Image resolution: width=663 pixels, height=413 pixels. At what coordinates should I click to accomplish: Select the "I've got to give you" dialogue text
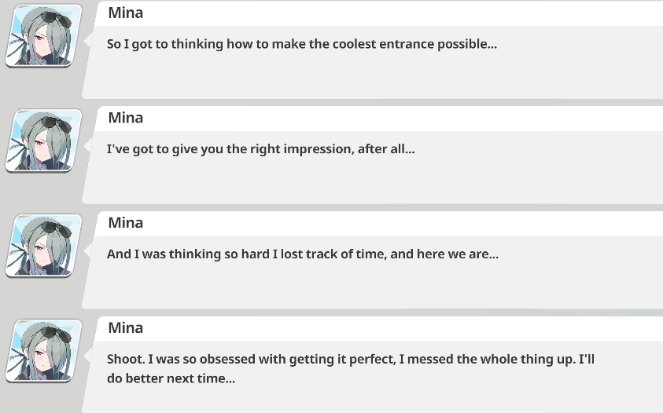[x=260, y=148]
